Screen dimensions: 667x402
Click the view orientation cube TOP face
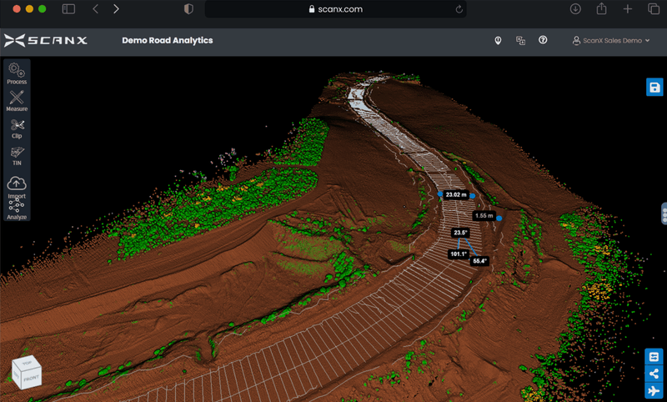coord(27,363)
